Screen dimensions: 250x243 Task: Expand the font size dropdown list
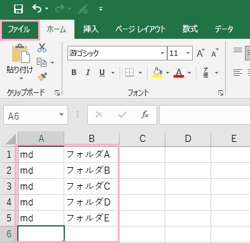[x=188, y=53]
